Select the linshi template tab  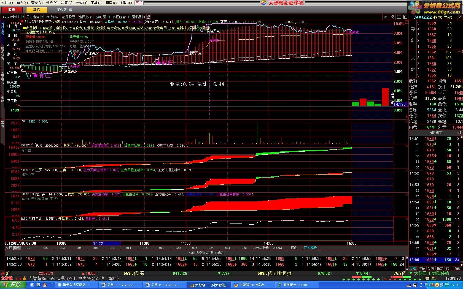point(277,248)
